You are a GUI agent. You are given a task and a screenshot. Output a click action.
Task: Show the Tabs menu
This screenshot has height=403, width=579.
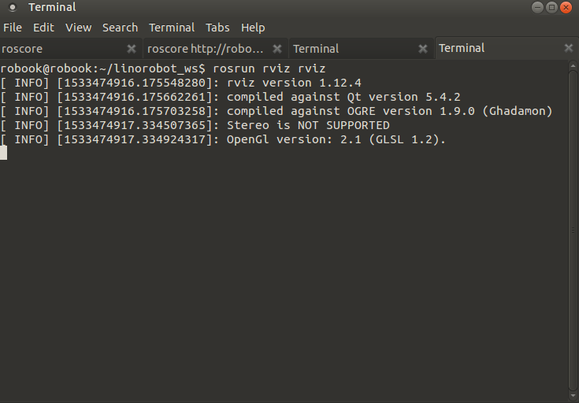[217, 28]
